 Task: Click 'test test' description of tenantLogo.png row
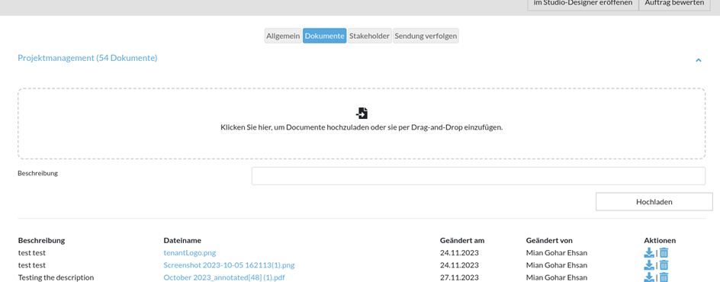click(32, 252)
